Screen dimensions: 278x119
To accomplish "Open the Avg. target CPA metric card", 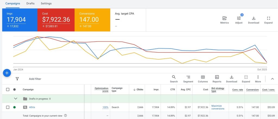I will coord(128,20).
